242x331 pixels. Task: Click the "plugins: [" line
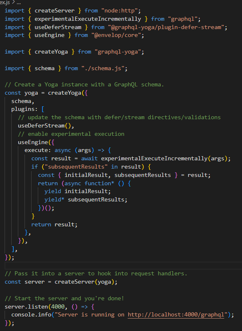coord(28,109)
